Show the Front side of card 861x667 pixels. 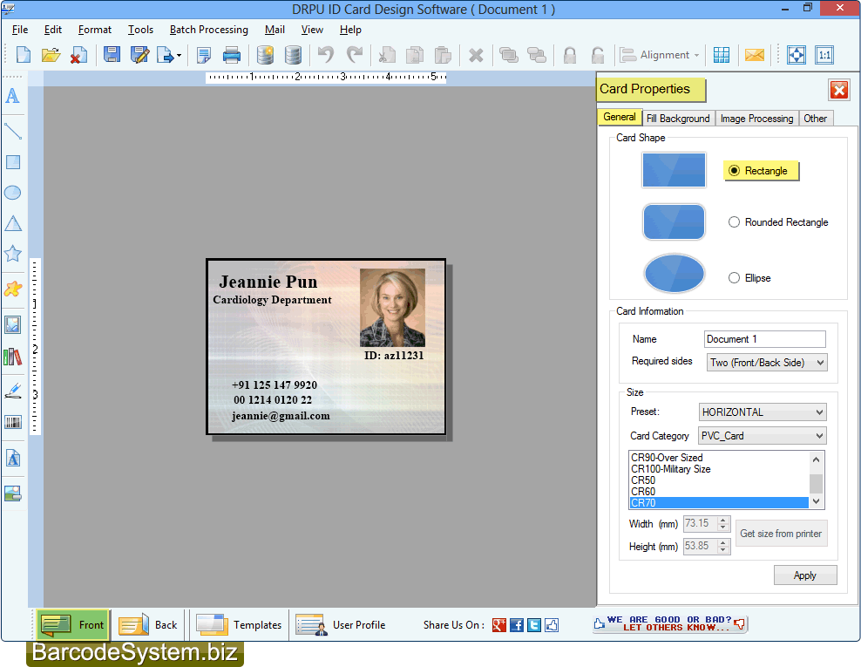(73, 625)
